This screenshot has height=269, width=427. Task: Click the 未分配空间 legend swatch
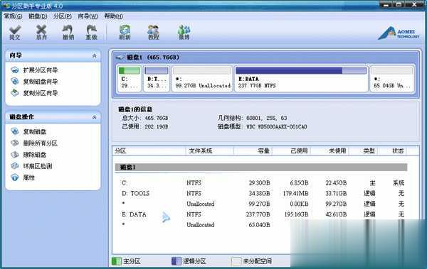(x=236, y=261)
